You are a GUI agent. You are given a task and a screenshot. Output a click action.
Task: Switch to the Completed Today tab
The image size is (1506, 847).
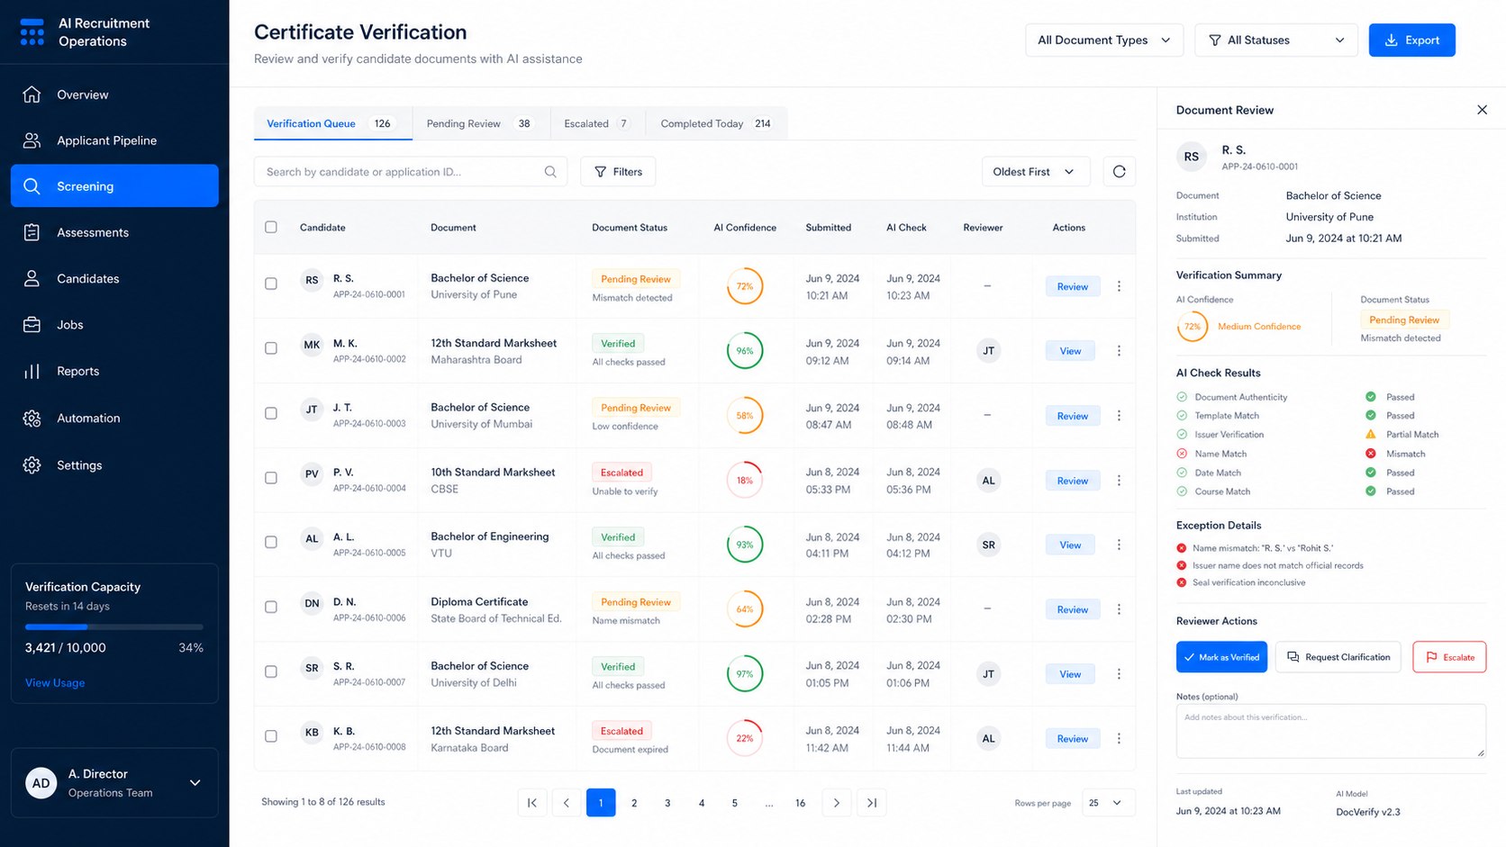717,123
